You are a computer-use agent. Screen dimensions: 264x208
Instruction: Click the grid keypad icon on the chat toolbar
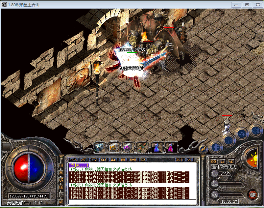123,160
